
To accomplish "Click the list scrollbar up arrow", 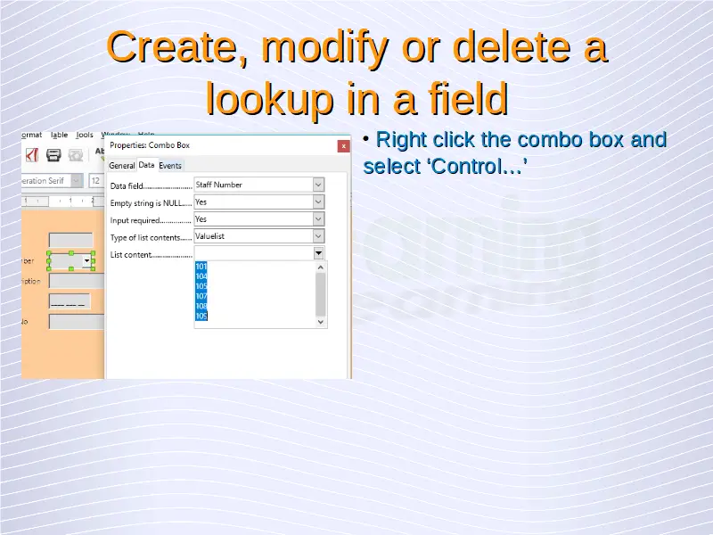I will [x=321, y=267].
